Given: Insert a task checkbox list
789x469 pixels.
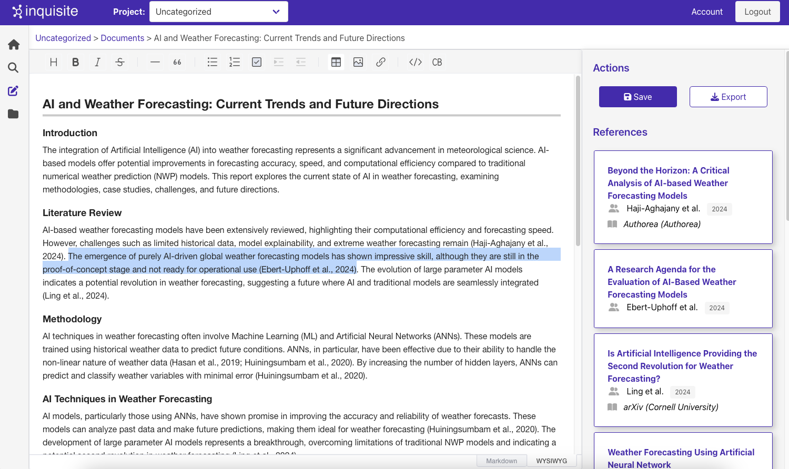Looking at the screenshot, I should [x=257, y=62].
